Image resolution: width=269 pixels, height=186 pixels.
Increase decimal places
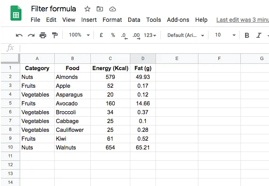click(136, 36)
